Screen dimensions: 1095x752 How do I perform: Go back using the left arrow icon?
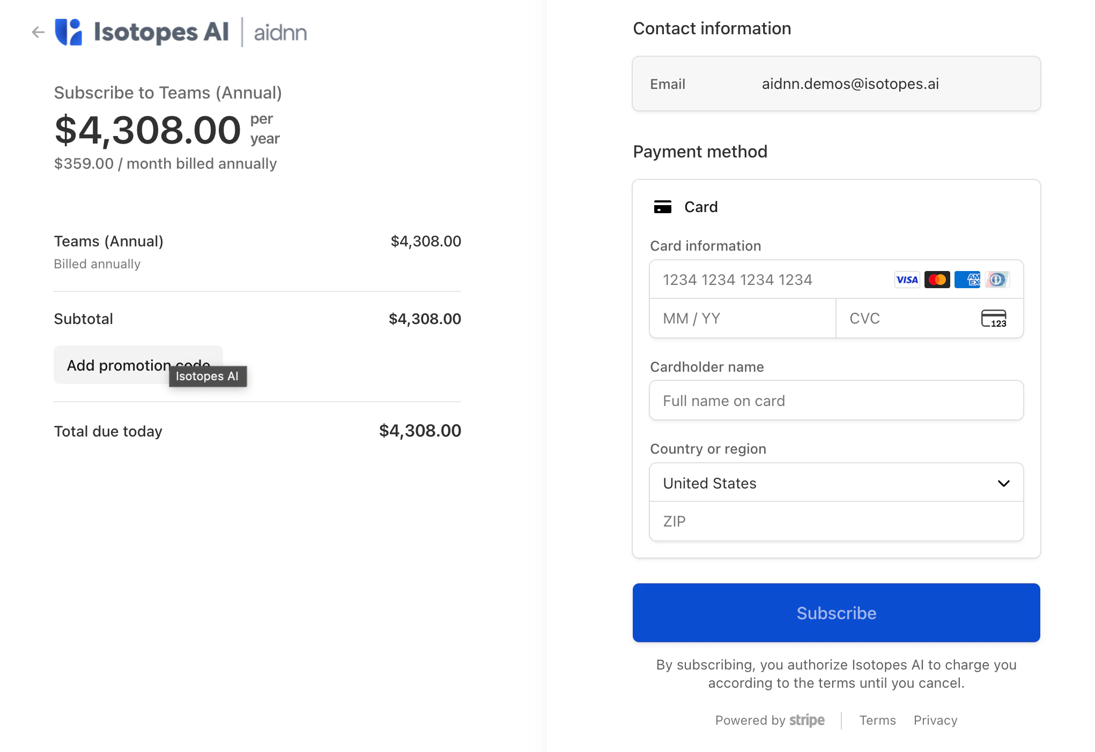click(38, 32)
